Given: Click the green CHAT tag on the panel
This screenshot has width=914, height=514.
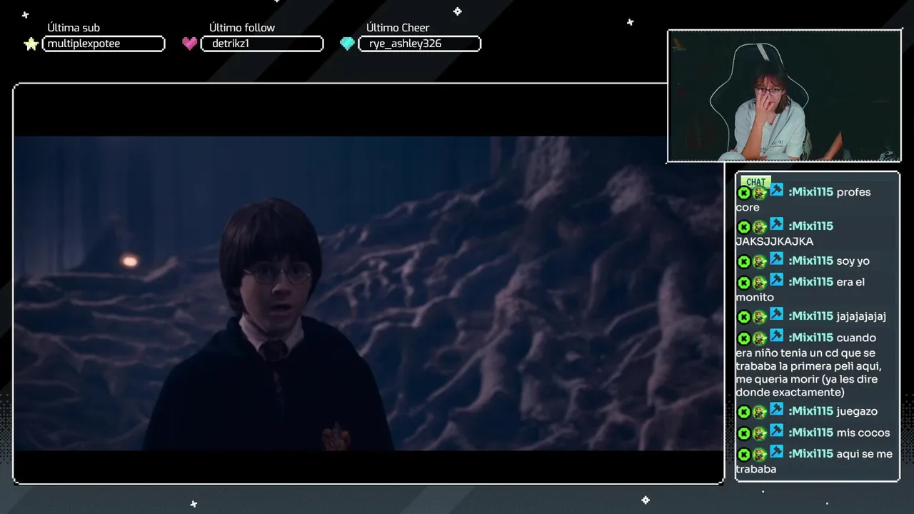Looking at the screenshot, I should pos(755,182).
